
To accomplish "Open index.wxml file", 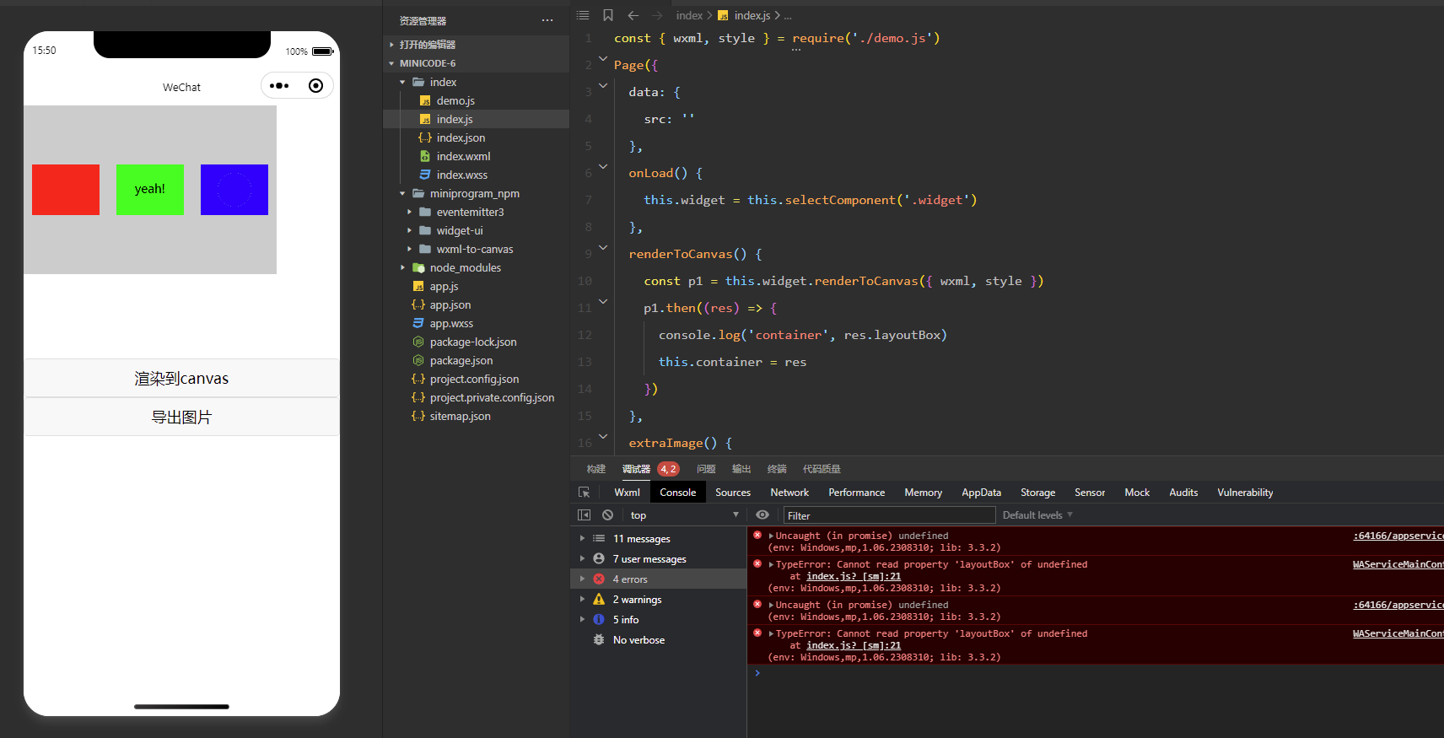I will point(463,156).
